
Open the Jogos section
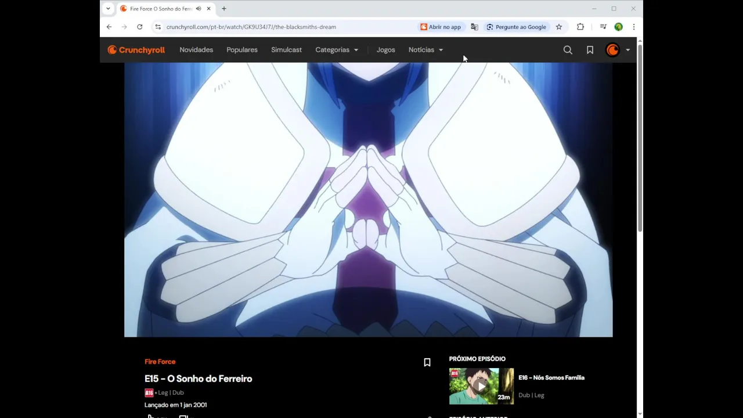tap(385, 50)
